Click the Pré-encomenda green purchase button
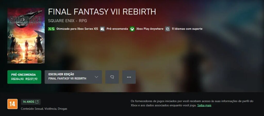This screenshot has width=264, height=116. click(24, 77)
